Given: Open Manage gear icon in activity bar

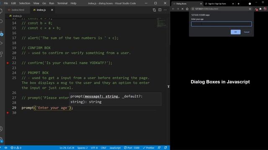Looking at the screenshot, I should click(1, 140).
